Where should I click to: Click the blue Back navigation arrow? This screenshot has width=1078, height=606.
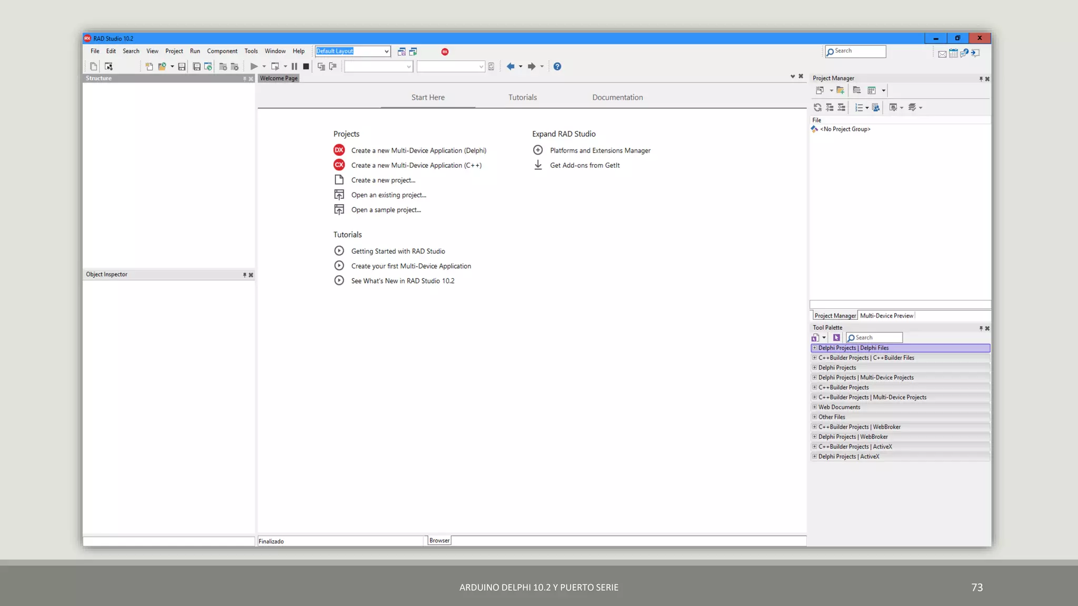[510, 66]
